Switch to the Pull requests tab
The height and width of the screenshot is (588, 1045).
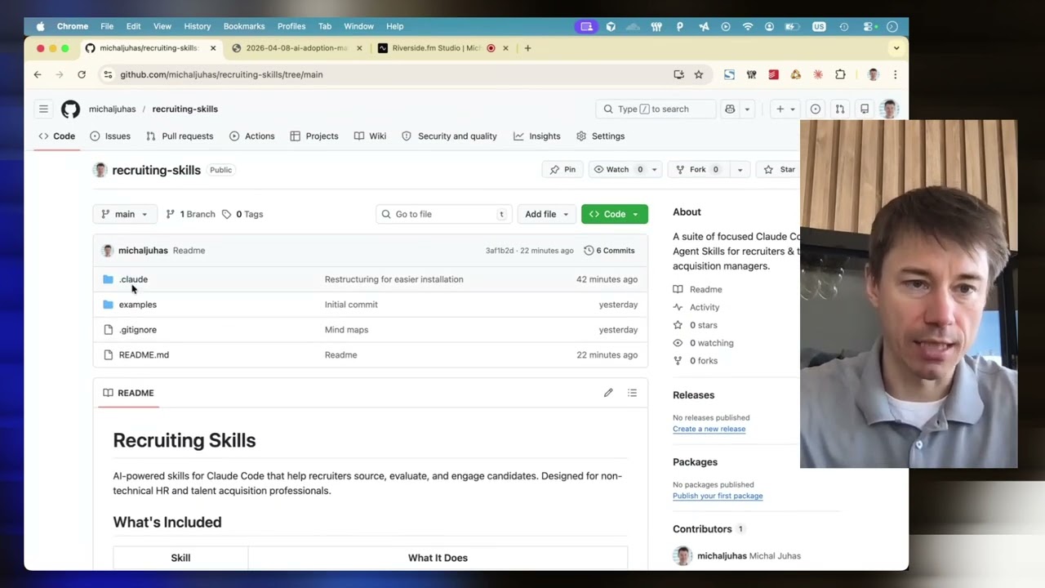coord(180,136)
